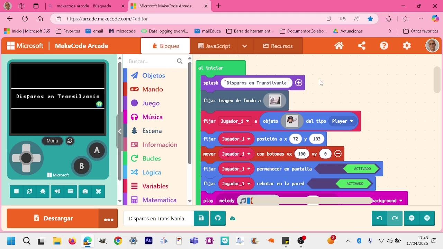Screen dimensions: 443x249
Task: Open more download options next to Descargar
Action: (108, 218)
